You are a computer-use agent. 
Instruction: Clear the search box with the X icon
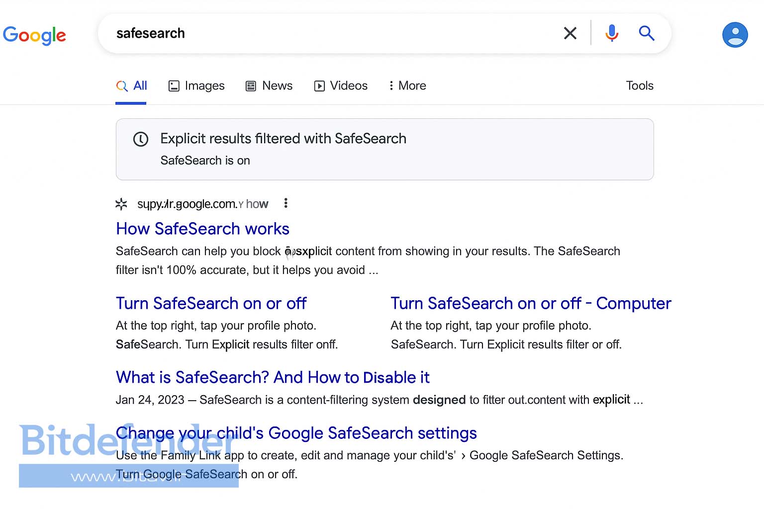[570, 33]
